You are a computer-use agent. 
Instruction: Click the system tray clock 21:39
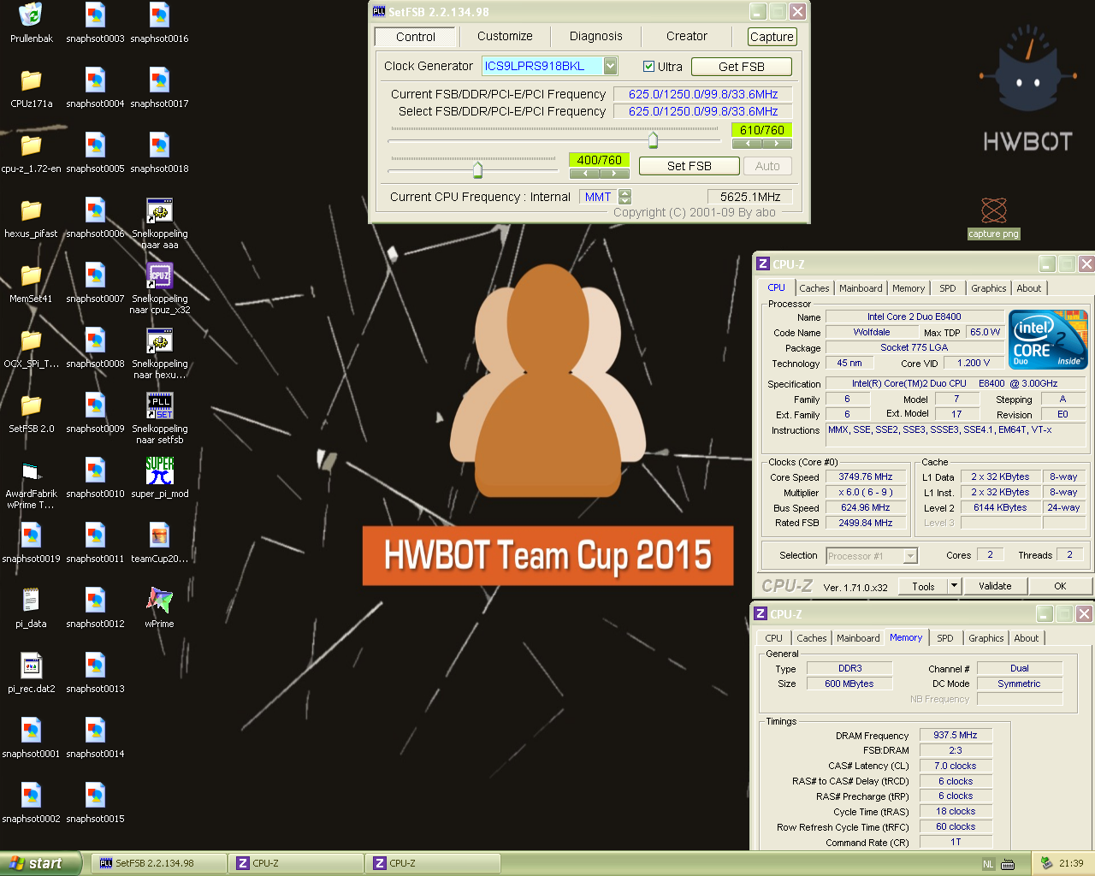(x=1071, y=863)
